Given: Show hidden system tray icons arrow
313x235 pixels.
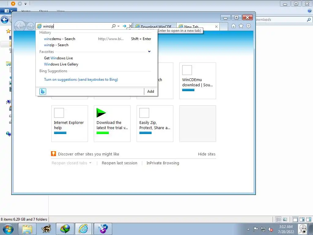Looking at the screenshot, I should tap(248, 229).
